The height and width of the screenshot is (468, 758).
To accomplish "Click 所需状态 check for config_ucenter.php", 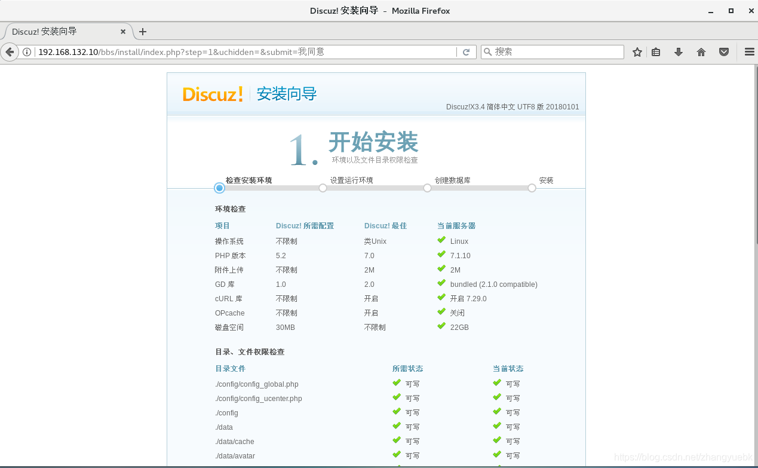I will pyautogui.click(x=397, y=397).
